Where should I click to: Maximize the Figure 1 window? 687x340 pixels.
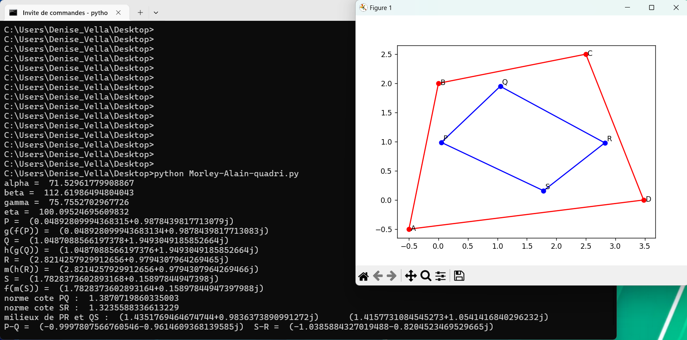652,7
